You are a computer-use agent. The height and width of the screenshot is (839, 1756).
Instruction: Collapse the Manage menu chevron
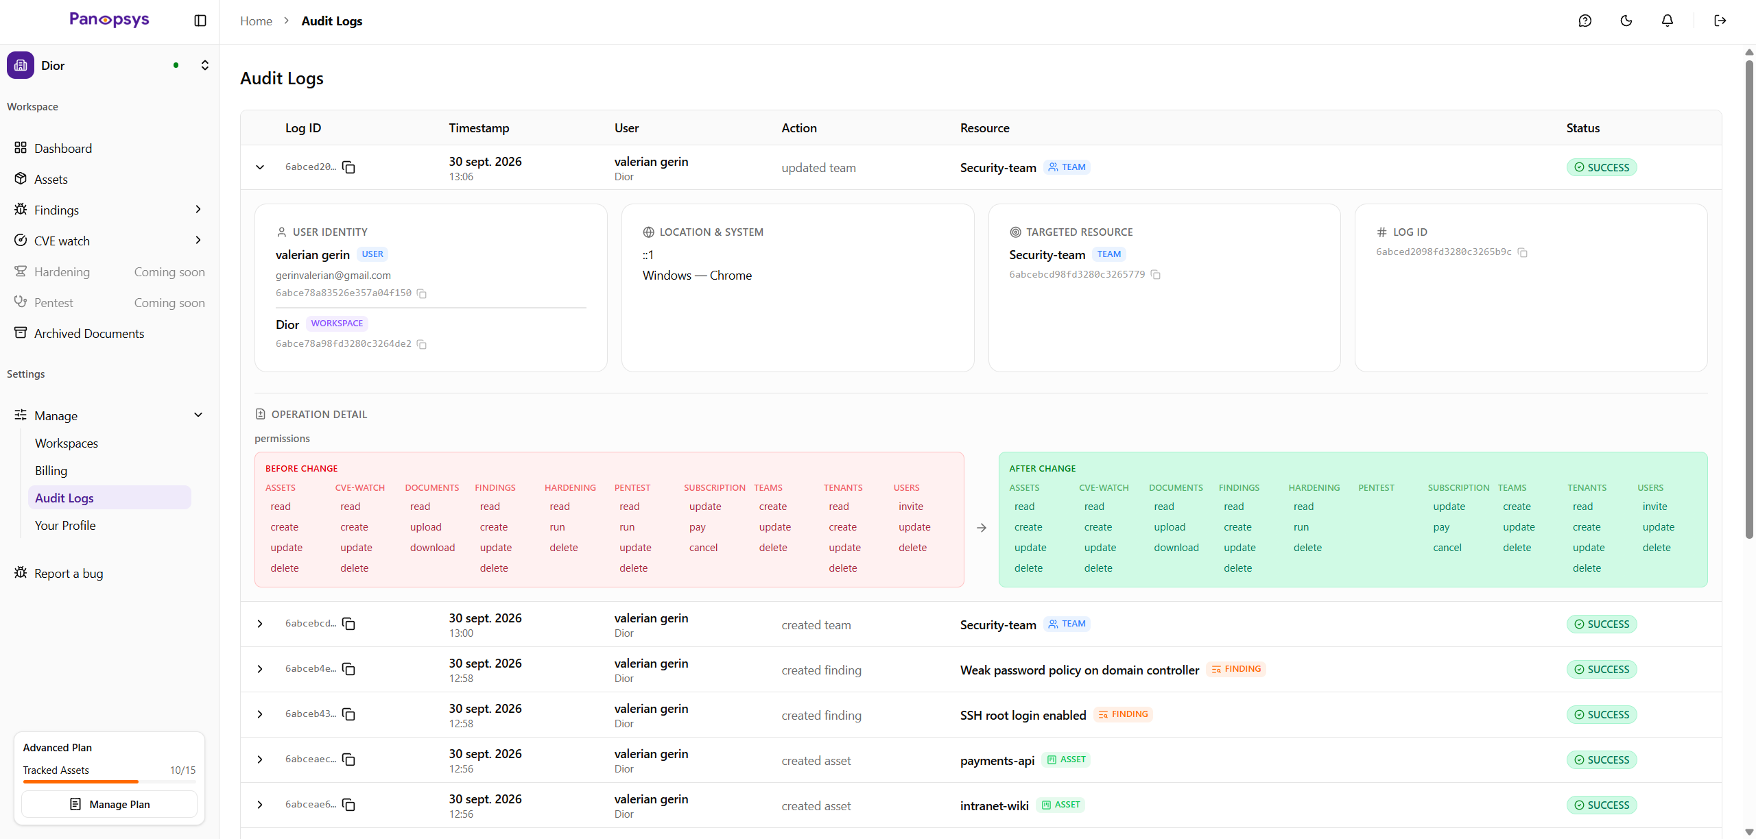coord(198,415)
